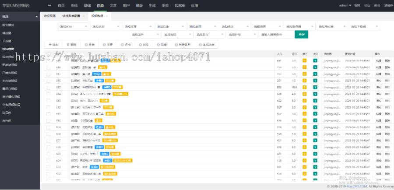
Task: Click the 删除 trash icon in toolbar
Action: tap(68, 45)
